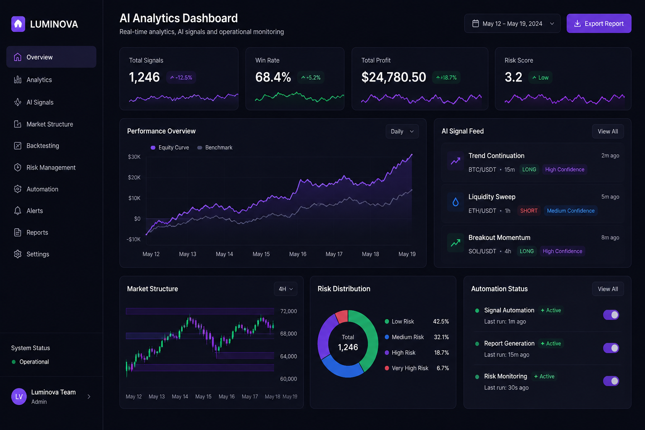
Task: Open the Breakout Momentum signal title
Action: point(499,238)
